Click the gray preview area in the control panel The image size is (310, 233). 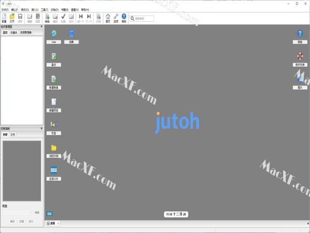coord(22,171)
